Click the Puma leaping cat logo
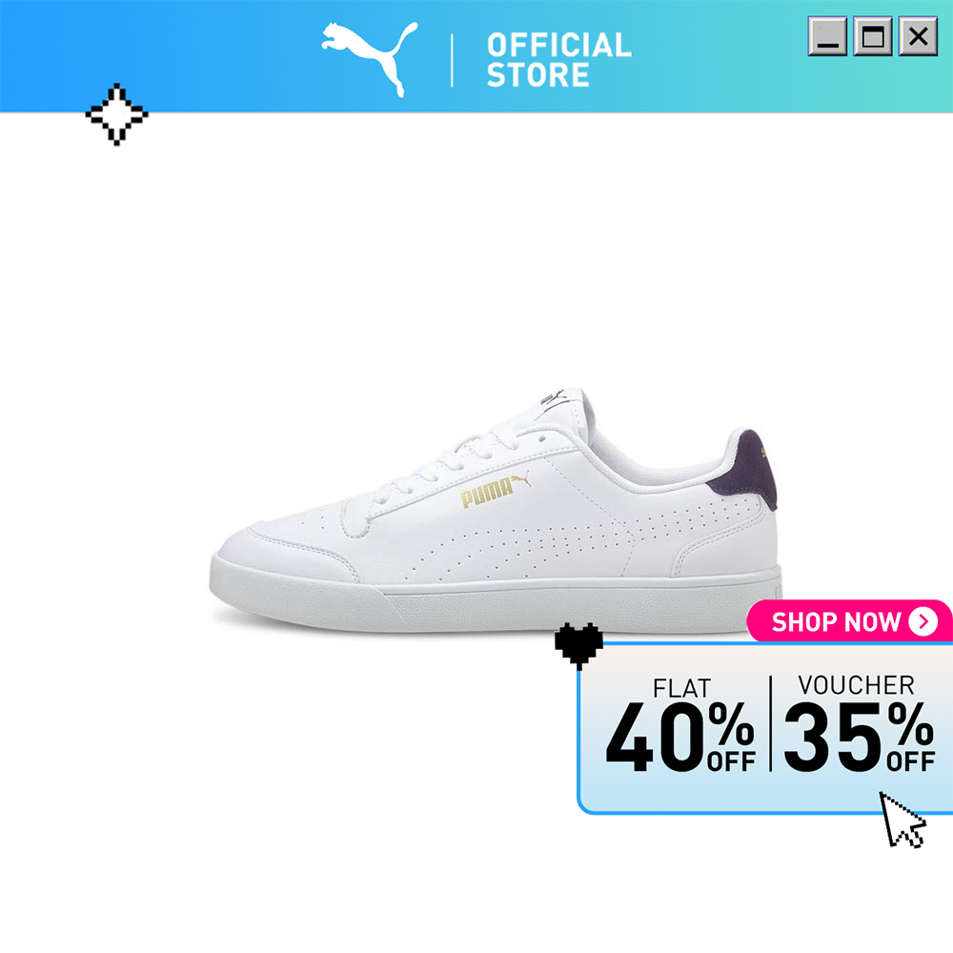Viewport: 953px width, 953px height. (x=370, y=59)
